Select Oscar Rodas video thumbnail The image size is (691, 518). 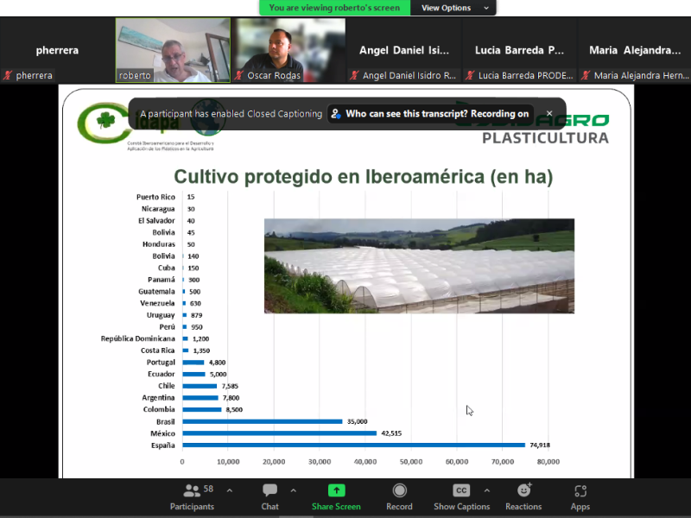[x=288, y=48]
